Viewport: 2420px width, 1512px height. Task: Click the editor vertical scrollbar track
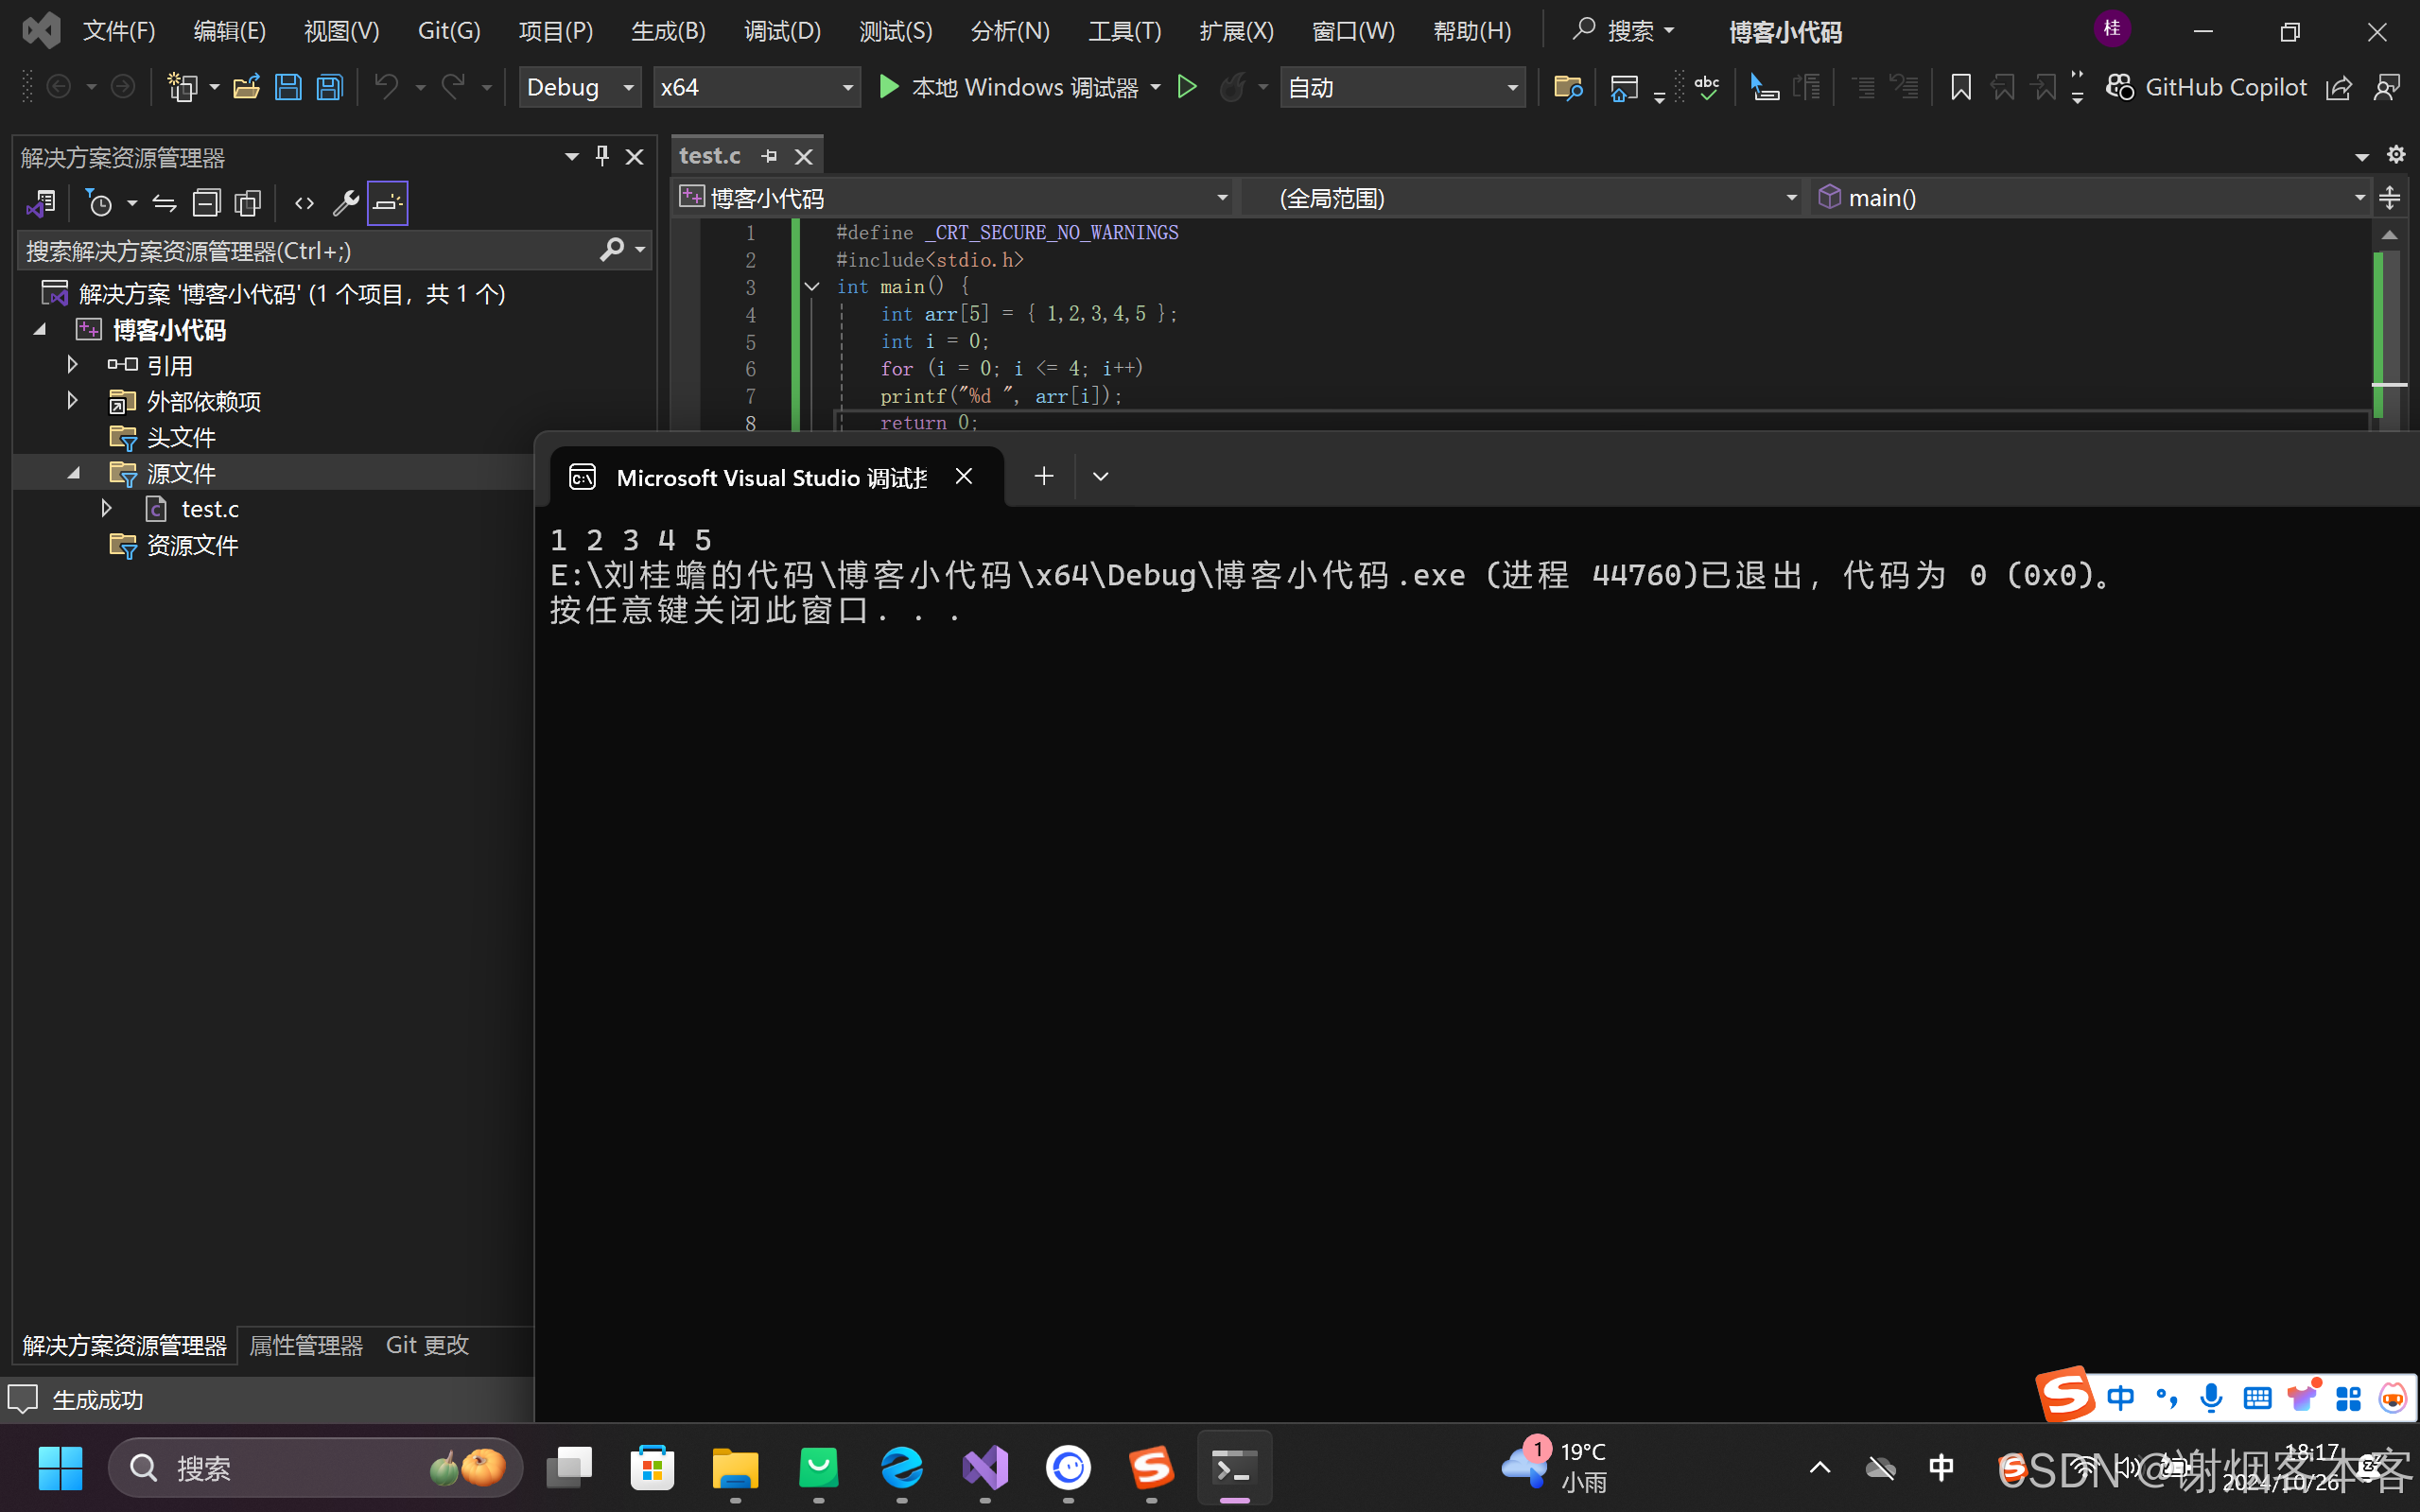pos(2390,330)
